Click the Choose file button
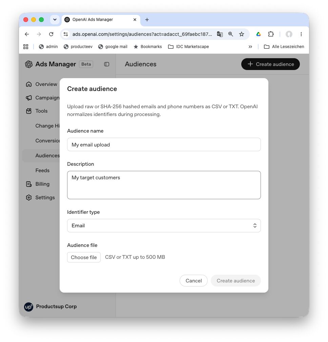The height and width of the screenshot is (342, 328). (x=84, y=257)
